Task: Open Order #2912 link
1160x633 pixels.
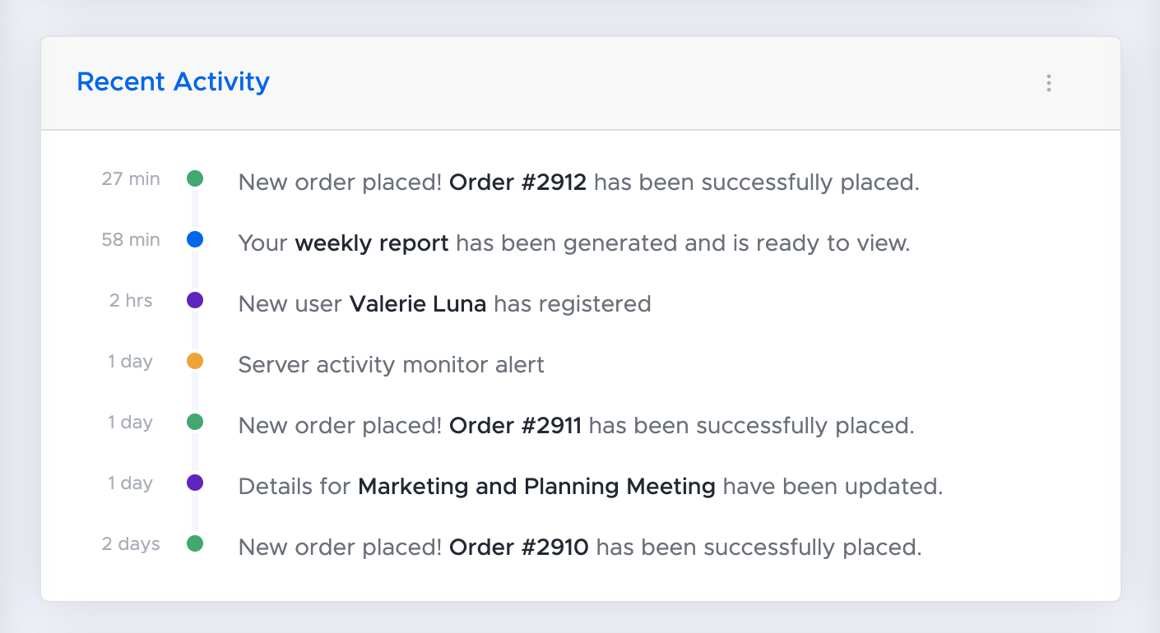Action: point(517,182)
